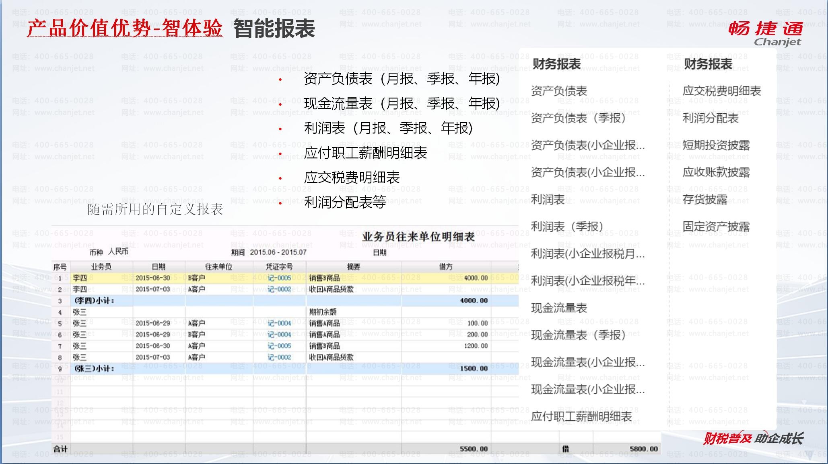Click the 往来单位 column header
Image resolution: width=828 pixels, height=464 pixels.
(218, 267)
